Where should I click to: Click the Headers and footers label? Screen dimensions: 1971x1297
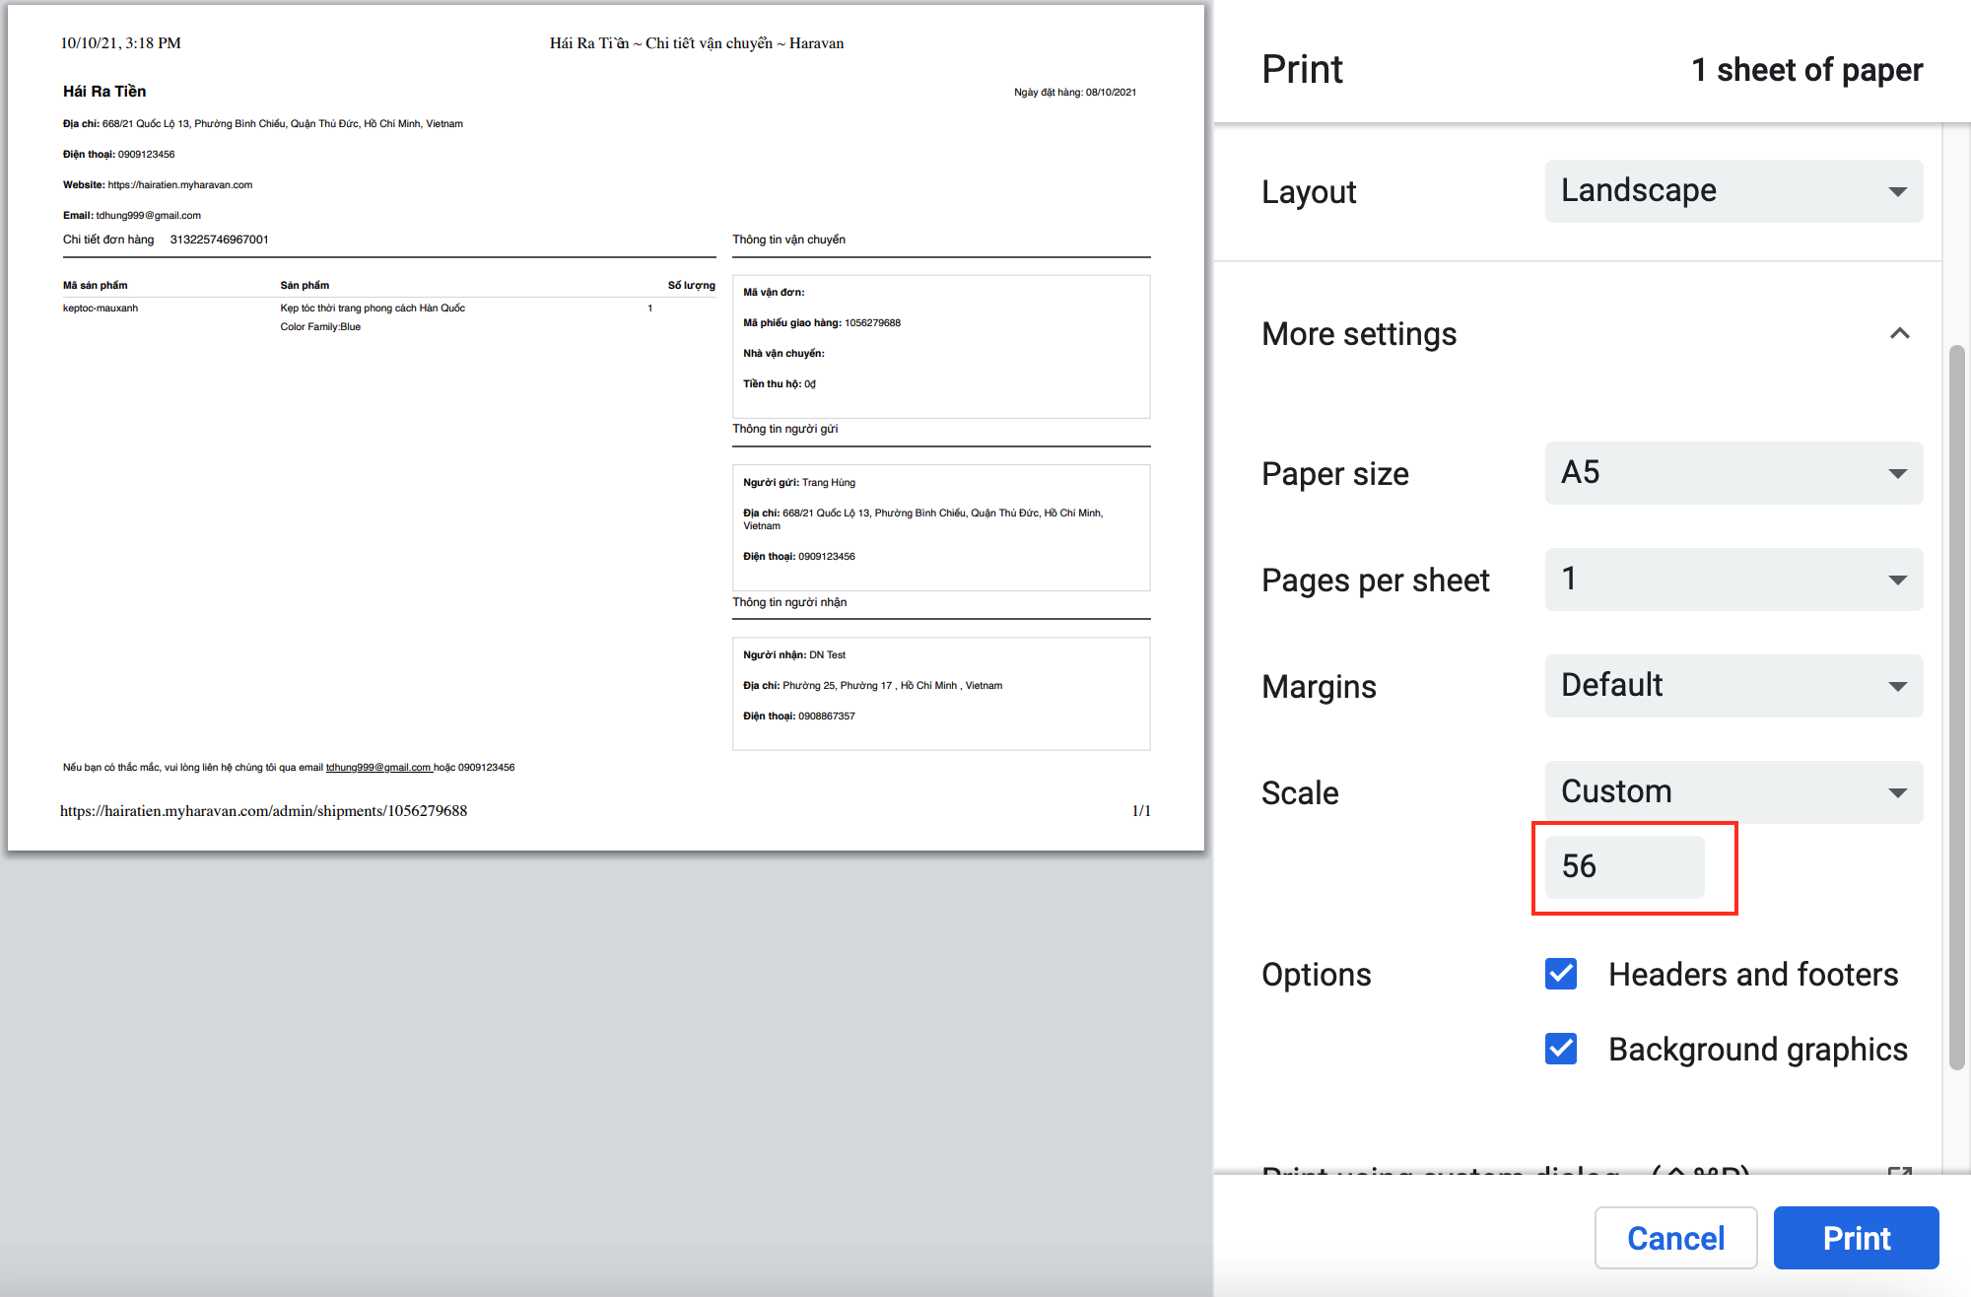coord(1752,974)
